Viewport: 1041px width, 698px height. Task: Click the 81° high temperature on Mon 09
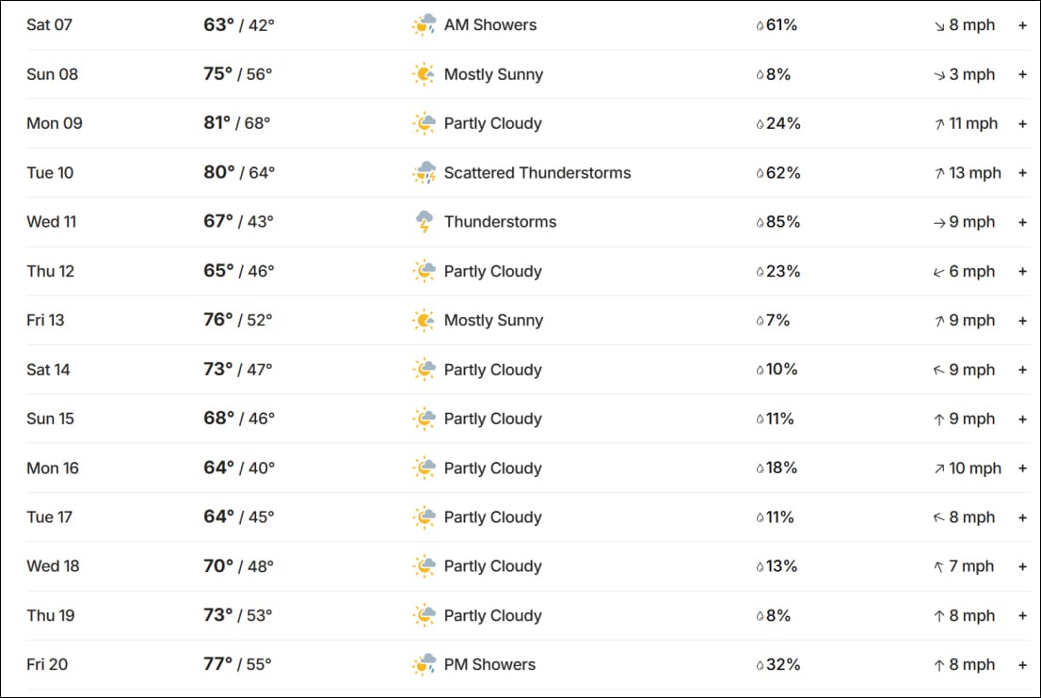tap(217, 123)
